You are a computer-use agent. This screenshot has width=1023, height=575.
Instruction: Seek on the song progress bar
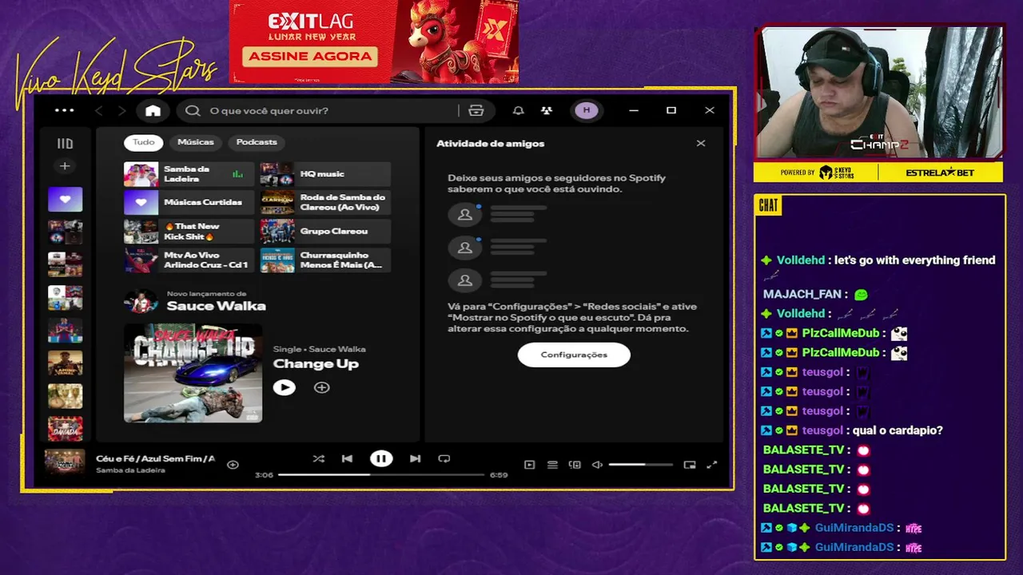pyautogui.click(x=381, y=474)
